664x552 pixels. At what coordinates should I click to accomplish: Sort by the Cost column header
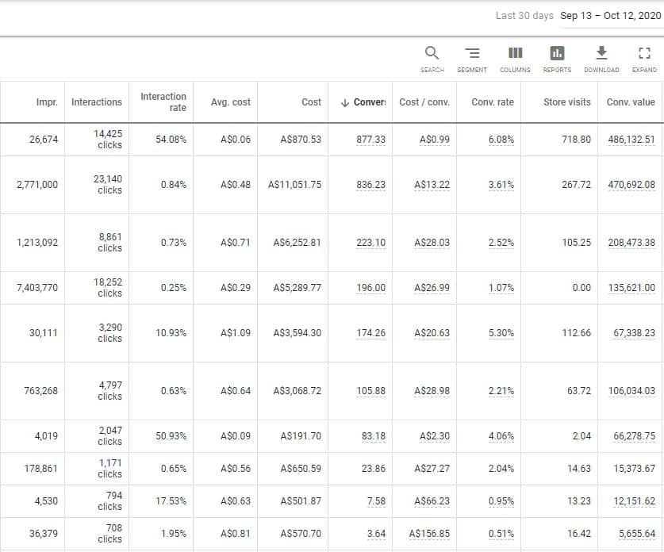pyautogui.click(x=311, y=102)
